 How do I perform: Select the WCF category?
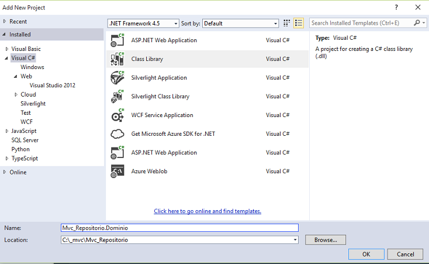[26, 122]
